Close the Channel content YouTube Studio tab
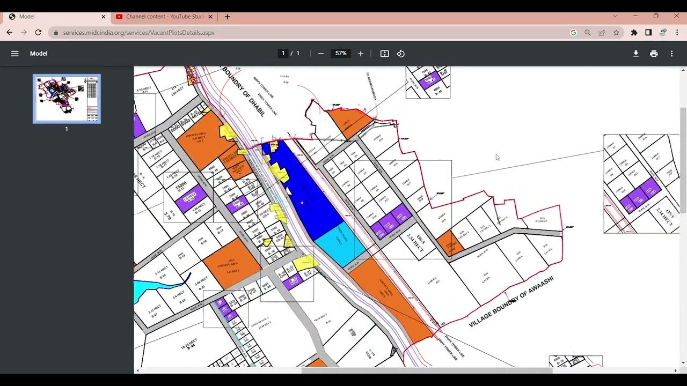 coord(210,17)
